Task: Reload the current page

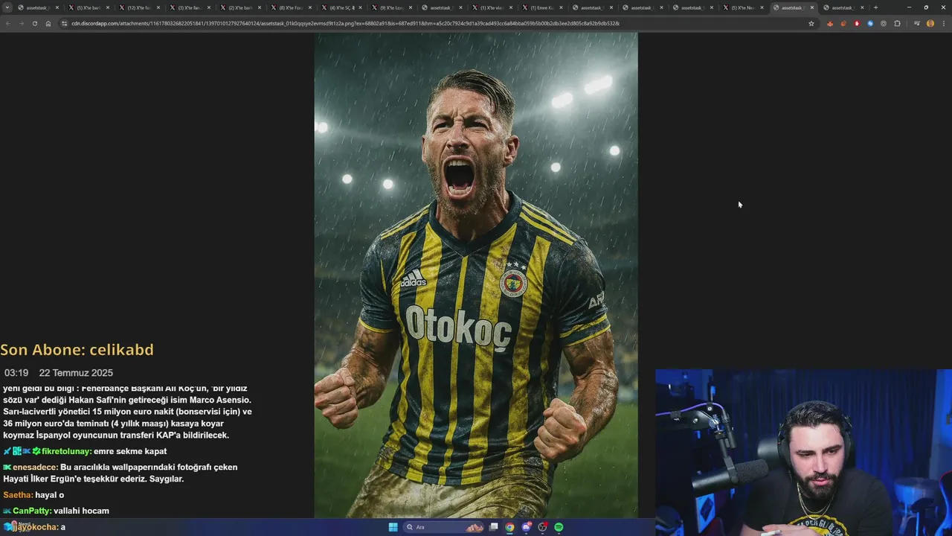Action: coord(34,23)
